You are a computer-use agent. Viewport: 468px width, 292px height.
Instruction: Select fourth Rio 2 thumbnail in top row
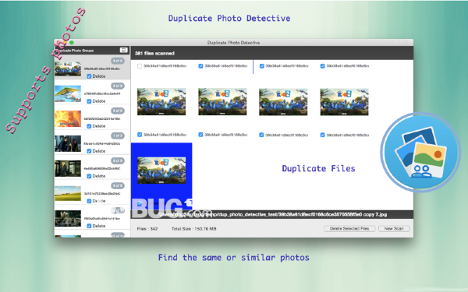(344, 102)
